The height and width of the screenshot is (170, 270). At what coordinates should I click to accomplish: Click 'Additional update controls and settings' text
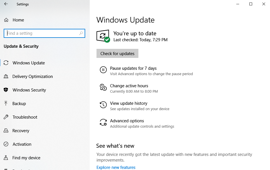(142, 127)
